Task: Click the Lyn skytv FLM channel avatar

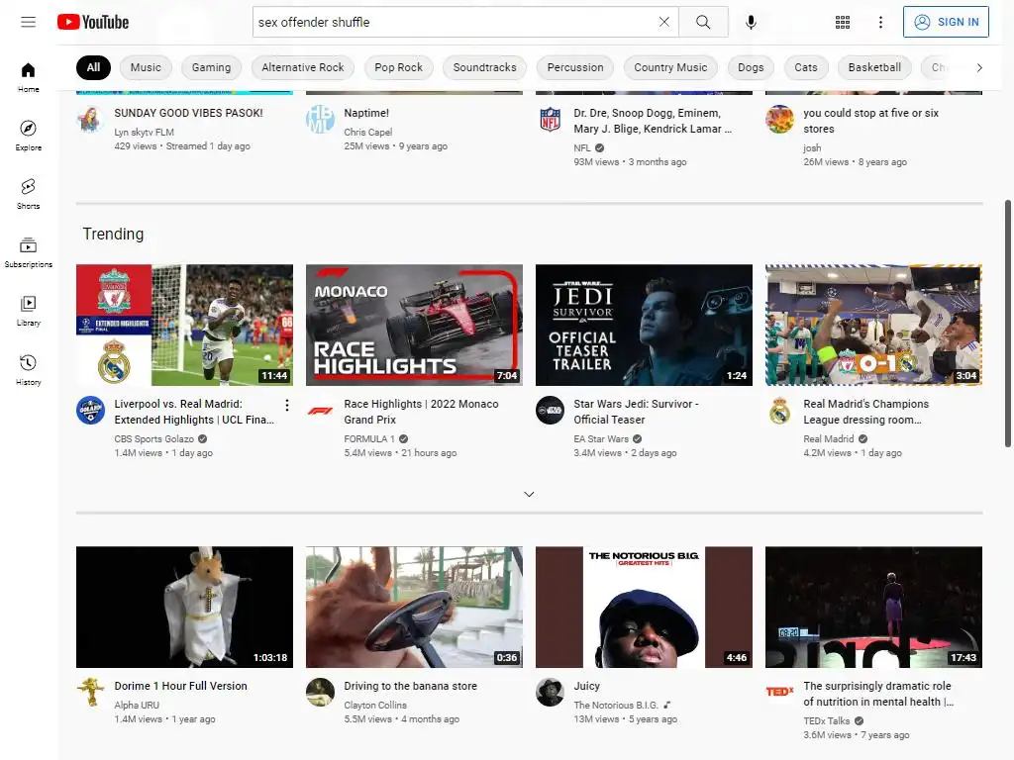Action: pos(90,119)
